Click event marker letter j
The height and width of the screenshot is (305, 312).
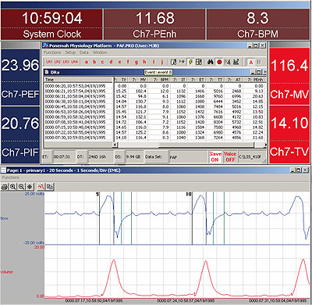(162, 62)
